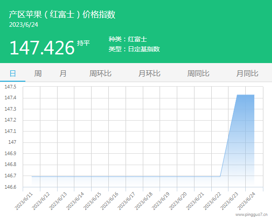Open the 月 (monthly) tab
The width and height of the screenshot is (272, 220).
click(63, 73)
